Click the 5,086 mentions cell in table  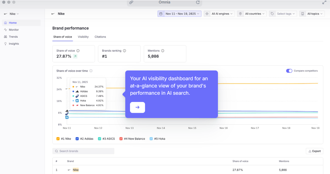coord(283,170)
